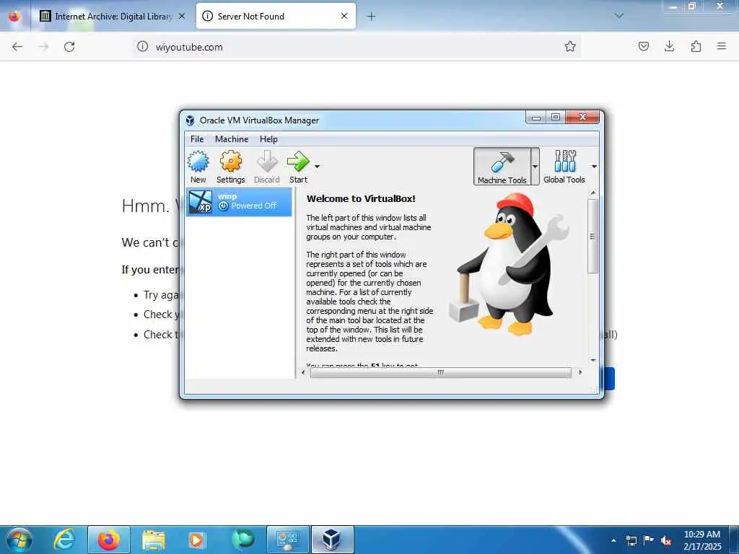Minimize the VirtualBox Manager window
739x554 pixels.
tap(536, 118)
